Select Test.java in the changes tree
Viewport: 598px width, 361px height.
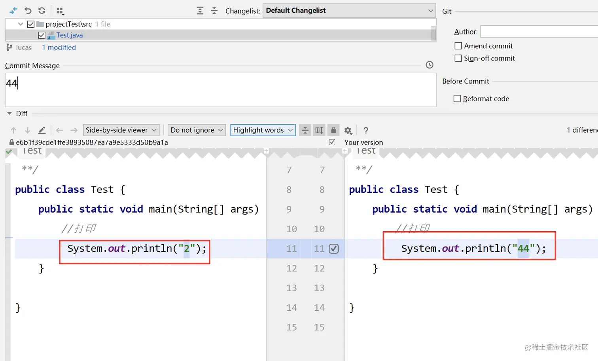pyautogui.click(x=70, y=35)
